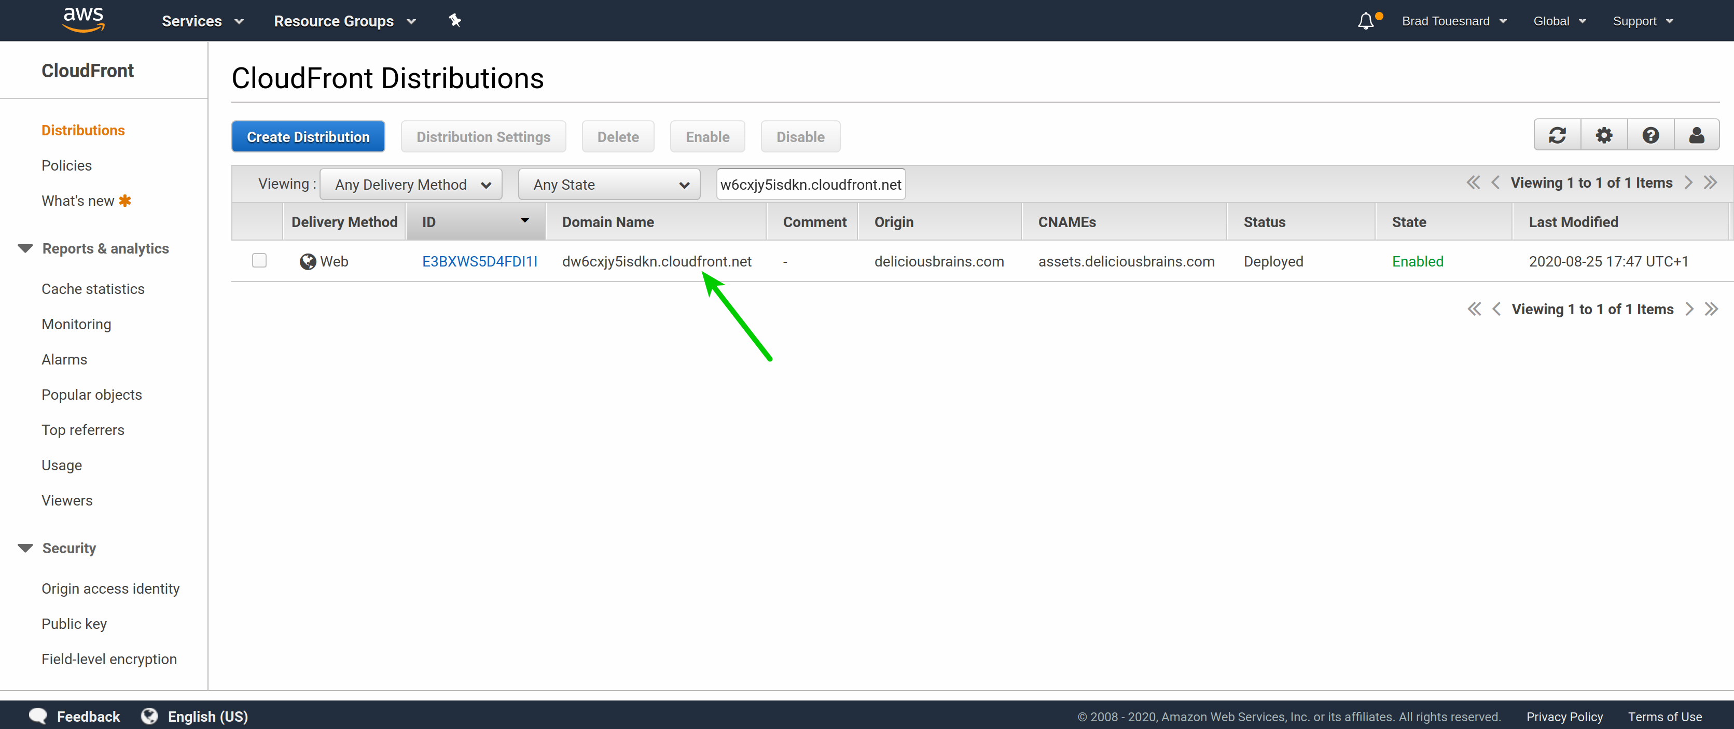
Task: Open Field-level encryption page
Action: click(109, 659)
